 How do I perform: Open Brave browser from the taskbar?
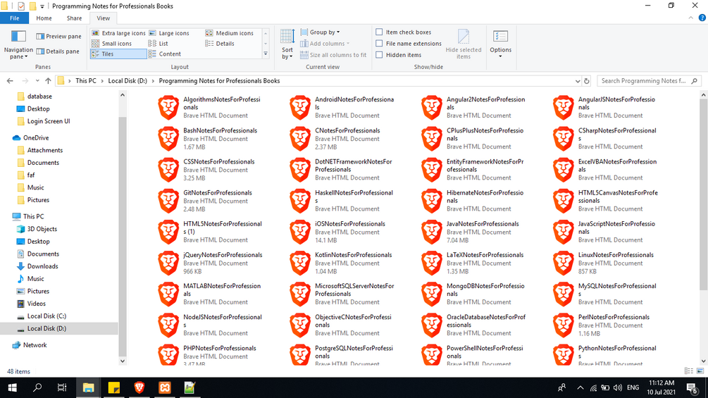[139, 387]
